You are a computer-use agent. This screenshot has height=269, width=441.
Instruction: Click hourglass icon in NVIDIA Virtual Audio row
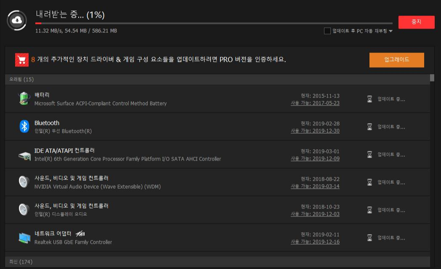point(369,182)
